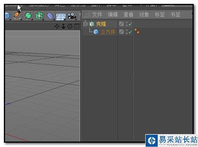The image size is (198, 147).
Task: Collapse the 克隆 tree node
Action: coord(85,24)
